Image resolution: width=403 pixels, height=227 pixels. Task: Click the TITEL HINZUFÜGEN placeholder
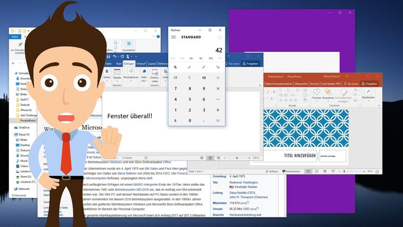[300, 155]
